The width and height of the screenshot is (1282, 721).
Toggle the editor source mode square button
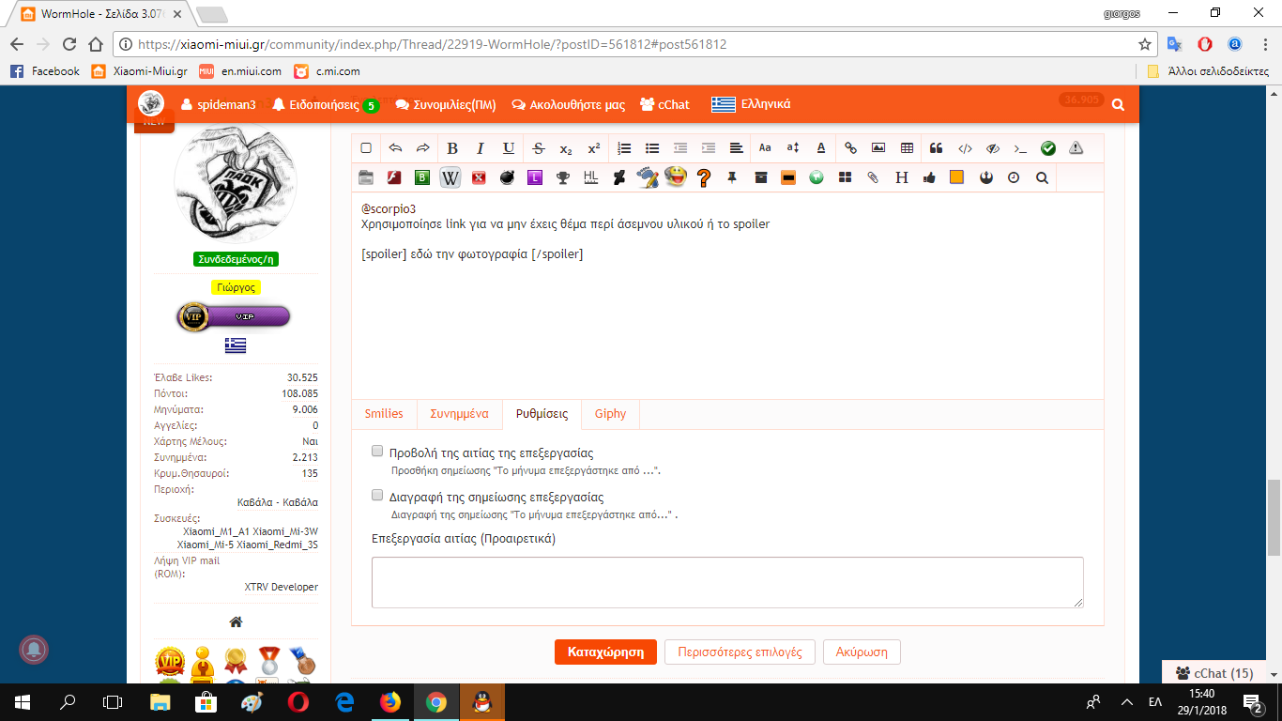366,148
